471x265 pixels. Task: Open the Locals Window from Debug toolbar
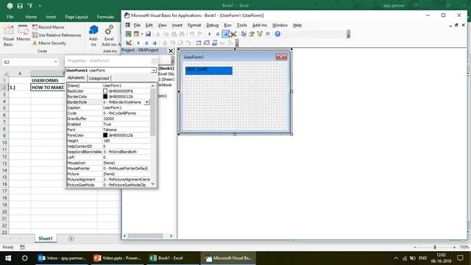point(199,43)
